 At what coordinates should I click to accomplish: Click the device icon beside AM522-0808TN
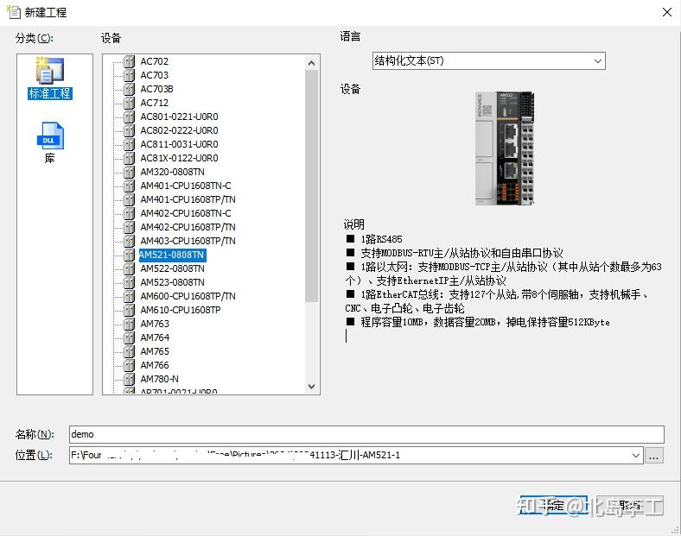pos(129,268)
